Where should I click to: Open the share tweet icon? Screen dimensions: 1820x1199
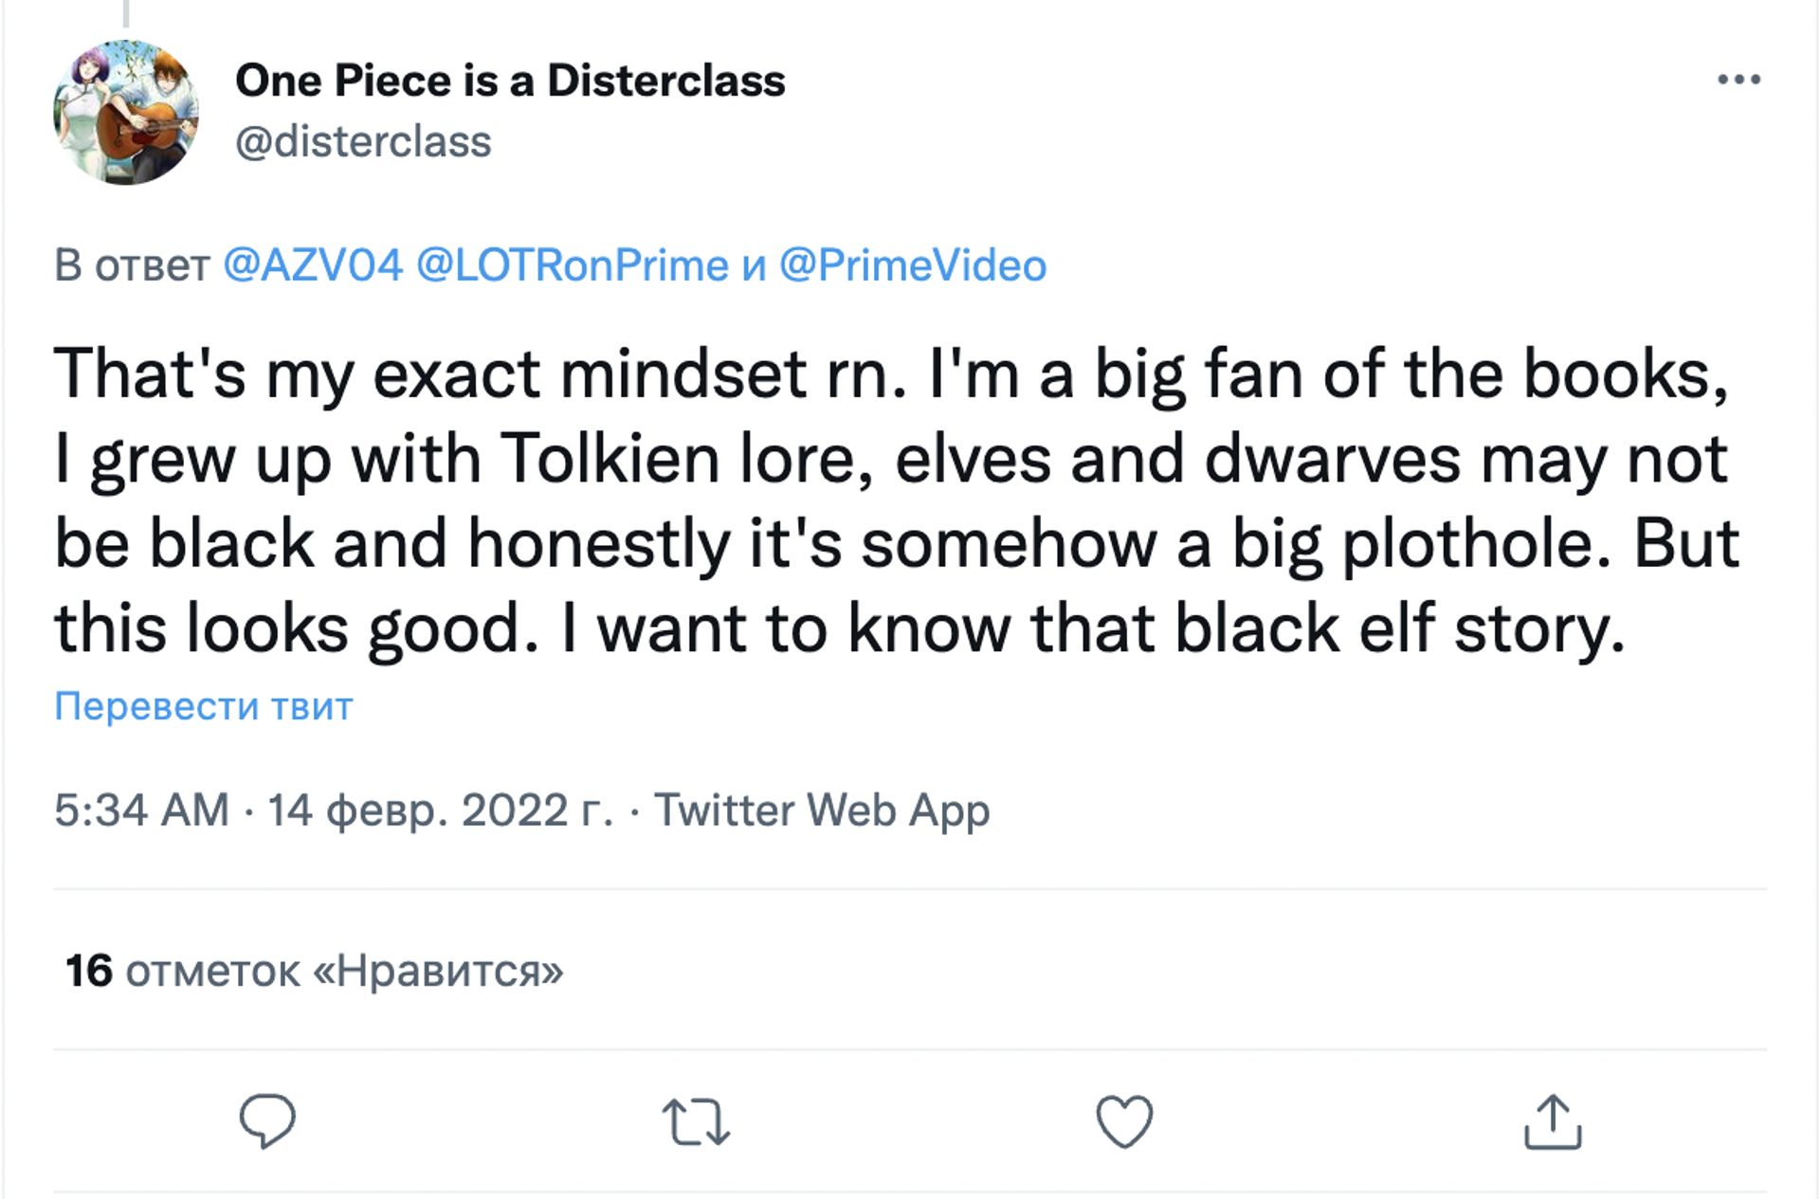tap(1553, 1121)
